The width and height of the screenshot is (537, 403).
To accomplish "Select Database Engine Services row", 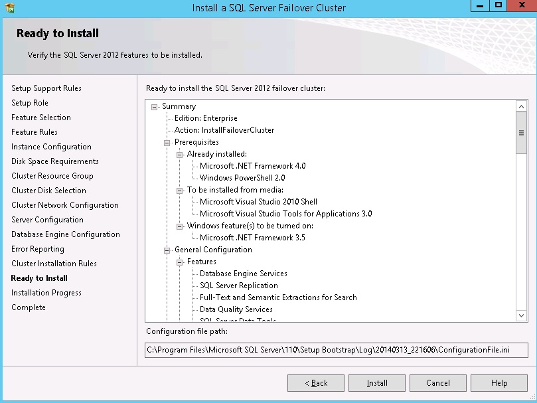I will pyautogui.click(x=243, y=274).
